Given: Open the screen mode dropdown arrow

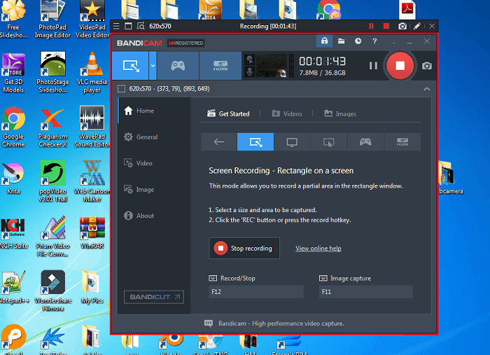Looking at the screenshot, I should coord(153,66).
